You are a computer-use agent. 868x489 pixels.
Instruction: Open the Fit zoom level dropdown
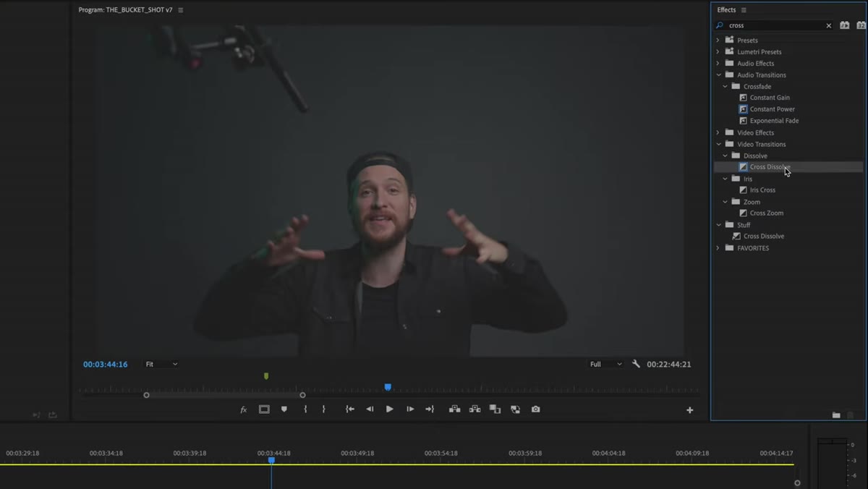161,364
